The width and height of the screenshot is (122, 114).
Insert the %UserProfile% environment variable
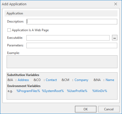(77, 91)
